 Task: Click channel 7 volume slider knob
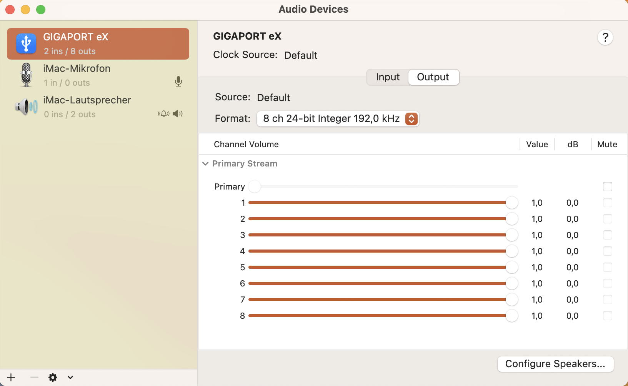coord(512,299)
